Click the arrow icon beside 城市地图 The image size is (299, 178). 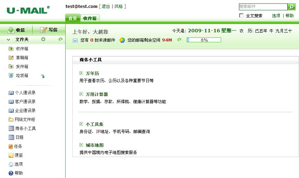click(81, 145)
